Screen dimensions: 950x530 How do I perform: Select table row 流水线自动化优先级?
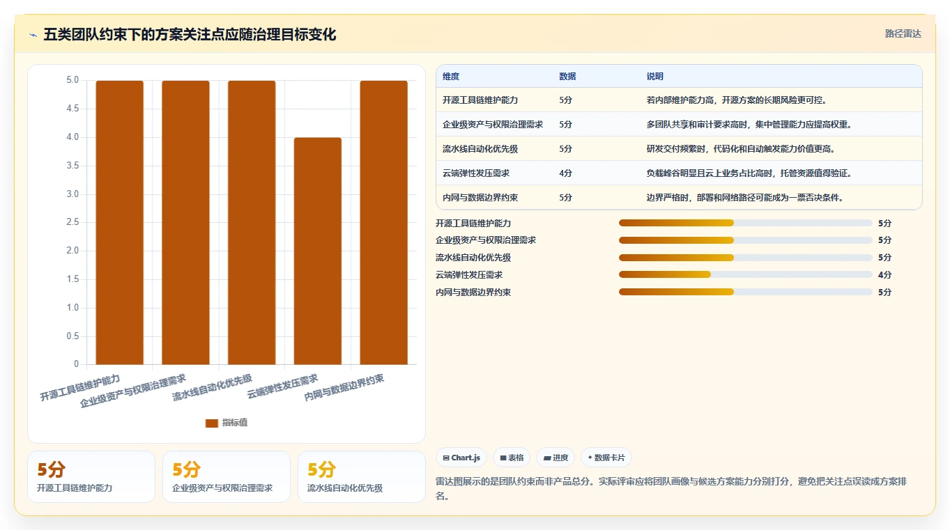click(x=679, y=149)
